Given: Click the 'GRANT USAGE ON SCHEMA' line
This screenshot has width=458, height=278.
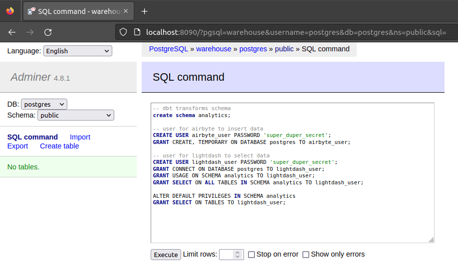Looking at the screenshot, I should 233,175.
